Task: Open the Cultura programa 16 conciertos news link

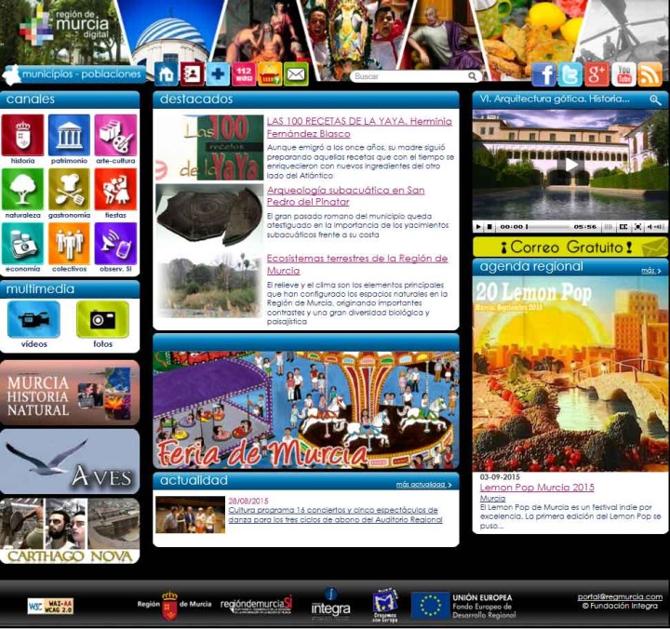Action: [x=335, y=515]
